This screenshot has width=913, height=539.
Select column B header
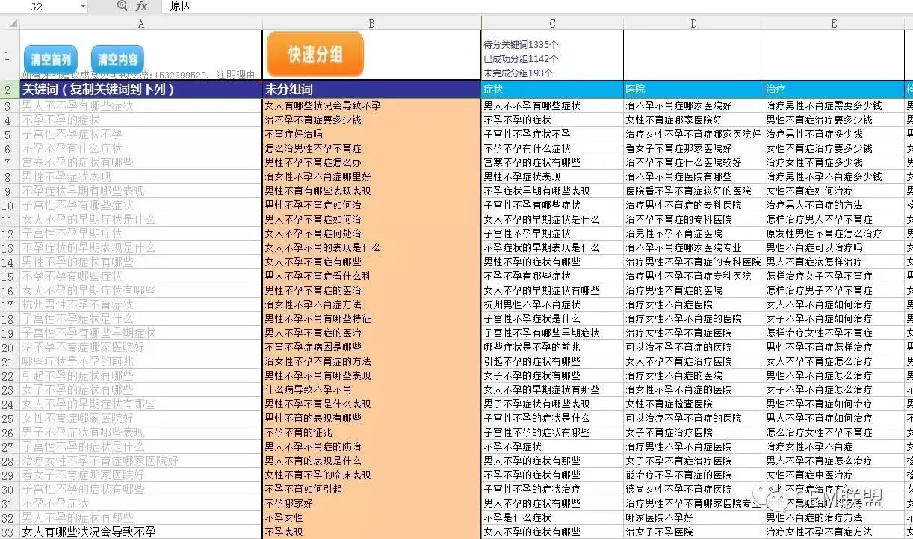coord(371,24)
